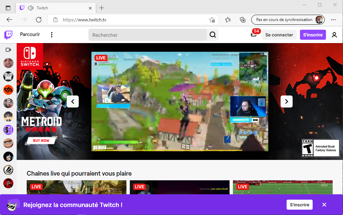Open a new browser tab
This screenshot has height=215, width=343.
click(x=101, y=8)
